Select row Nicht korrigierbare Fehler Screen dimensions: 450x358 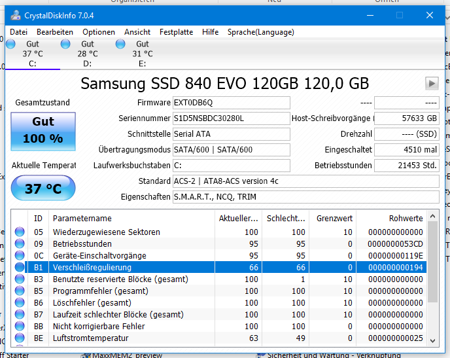(219, 326)
